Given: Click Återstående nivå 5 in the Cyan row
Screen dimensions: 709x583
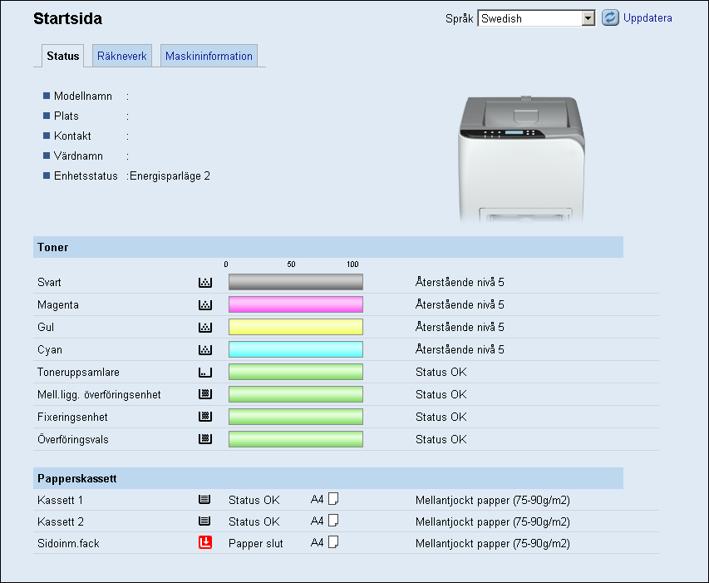Looking at the screenshot, I should click(x=460, y=349).
